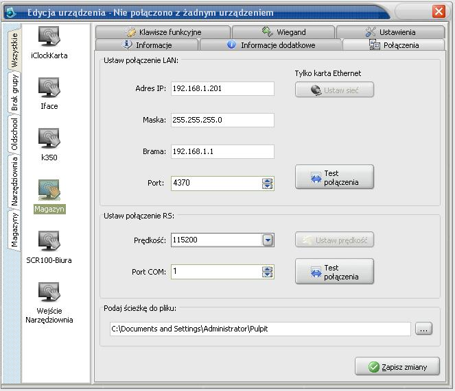
Task: Increase the LAN Port value
Action: [267, 181]
